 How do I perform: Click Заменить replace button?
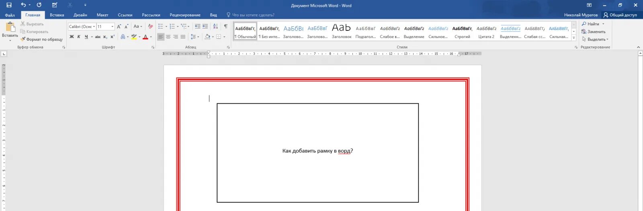pyautogui.click(x=593, y=32)
